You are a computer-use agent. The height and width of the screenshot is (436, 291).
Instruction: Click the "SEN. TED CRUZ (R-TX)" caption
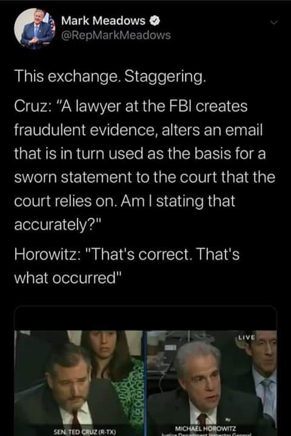[84, 432]
